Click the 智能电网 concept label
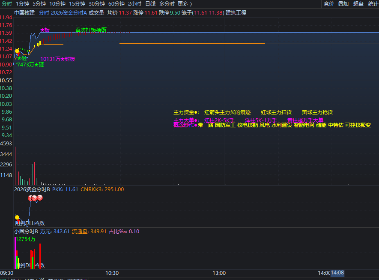The image size is (379, 280). (x=304, y=125)
